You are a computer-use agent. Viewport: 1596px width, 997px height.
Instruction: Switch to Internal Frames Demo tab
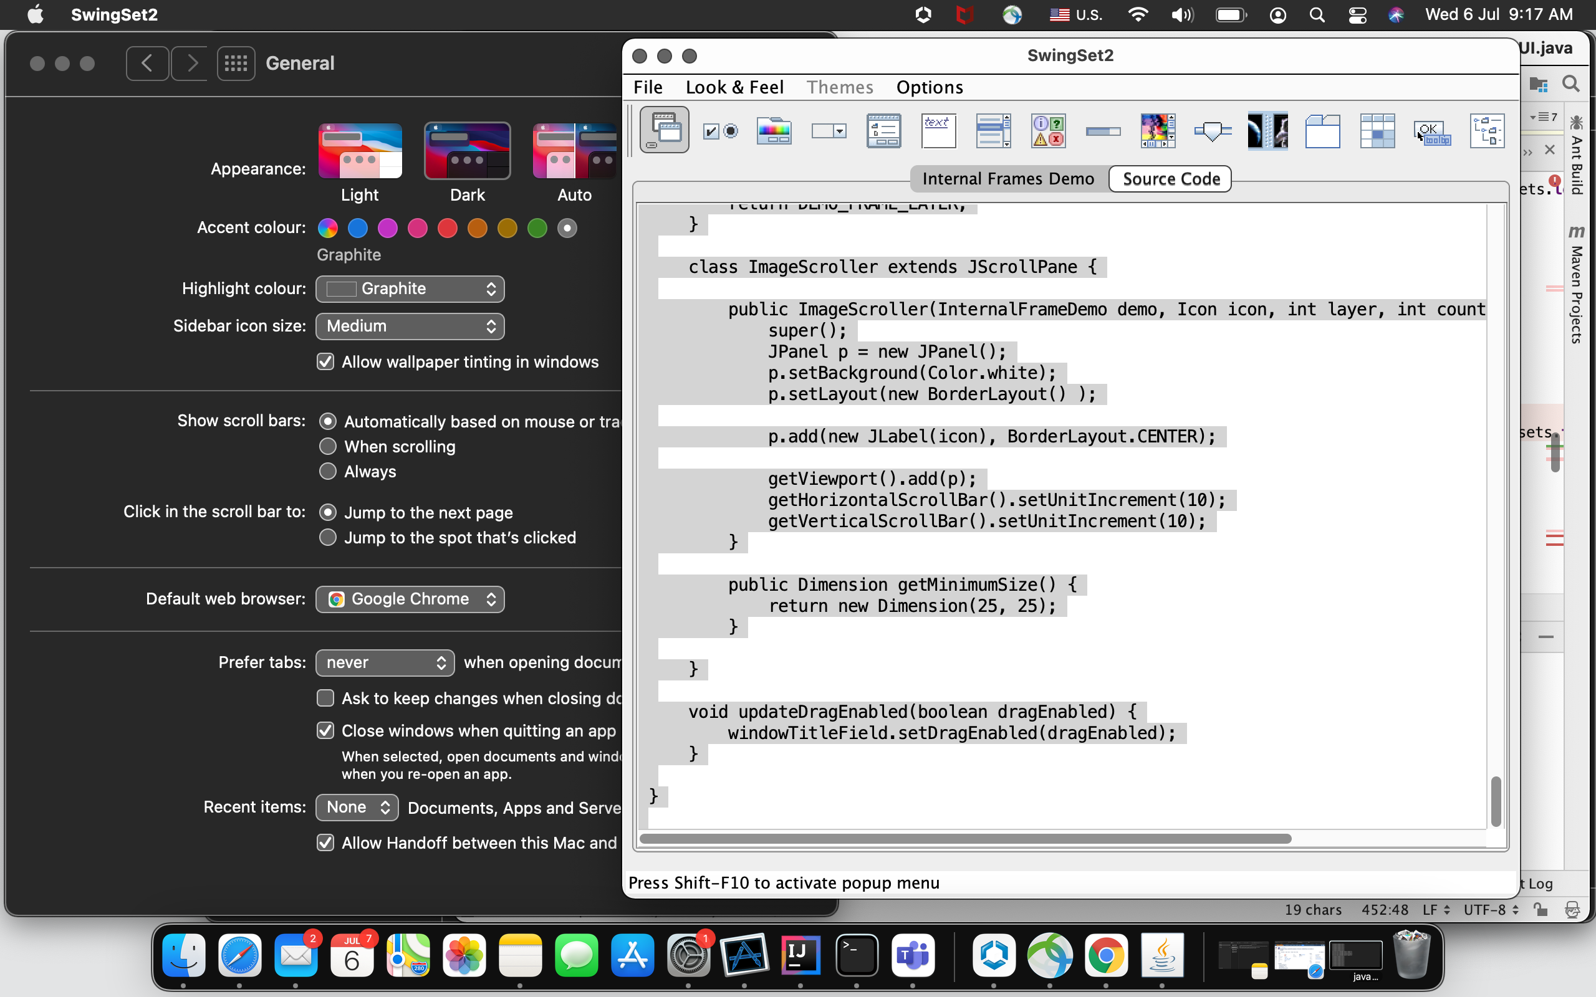[1007, 179]
